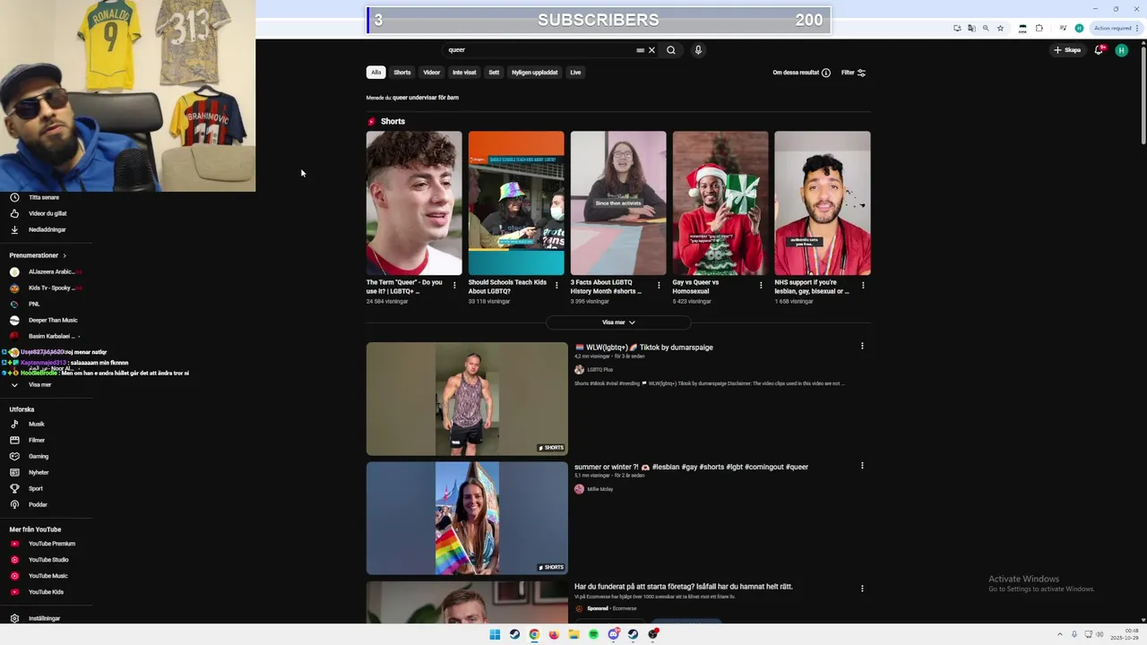The width and height of the screenshot is (1147, 645).
Task: Open Discord from taskbar
Action: 613,634
